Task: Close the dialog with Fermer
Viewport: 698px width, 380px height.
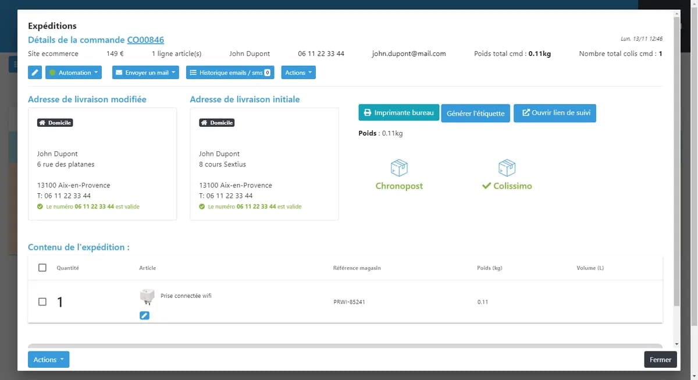Action: pos(661,360)
